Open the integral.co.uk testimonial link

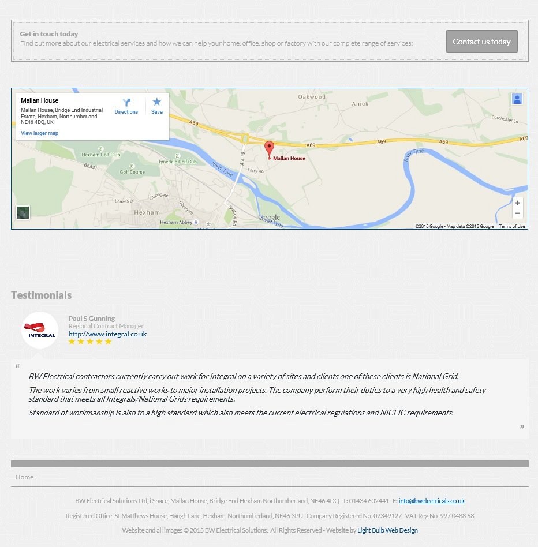coord(107,334)
